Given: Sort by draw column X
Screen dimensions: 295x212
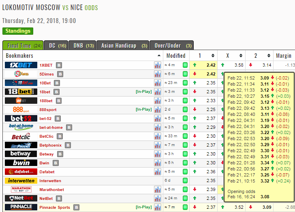Looking at the screenshot, I should coord(241,56).
